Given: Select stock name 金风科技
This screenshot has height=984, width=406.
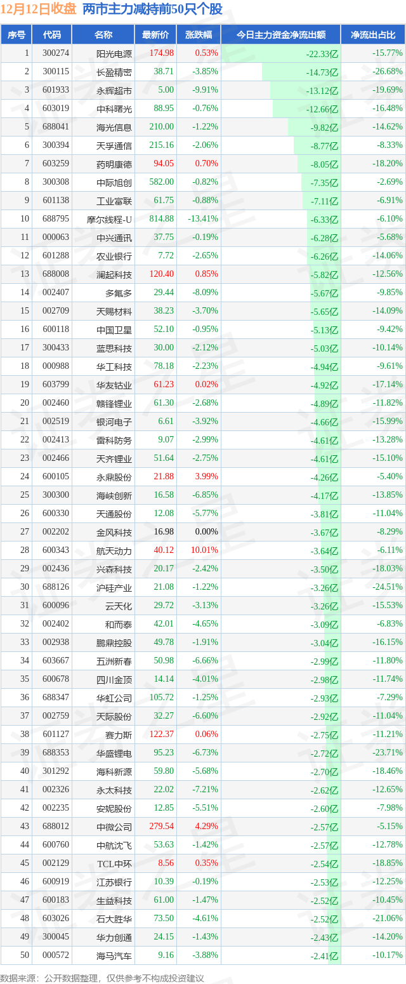Looking at the screenshot, I should (x=114, y=532).
